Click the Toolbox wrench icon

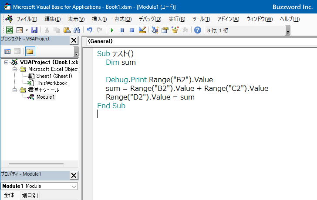pos(185,30)
